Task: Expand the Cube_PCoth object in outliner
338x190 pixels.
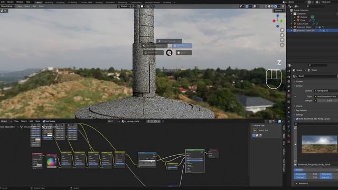Action: (292, 24)
